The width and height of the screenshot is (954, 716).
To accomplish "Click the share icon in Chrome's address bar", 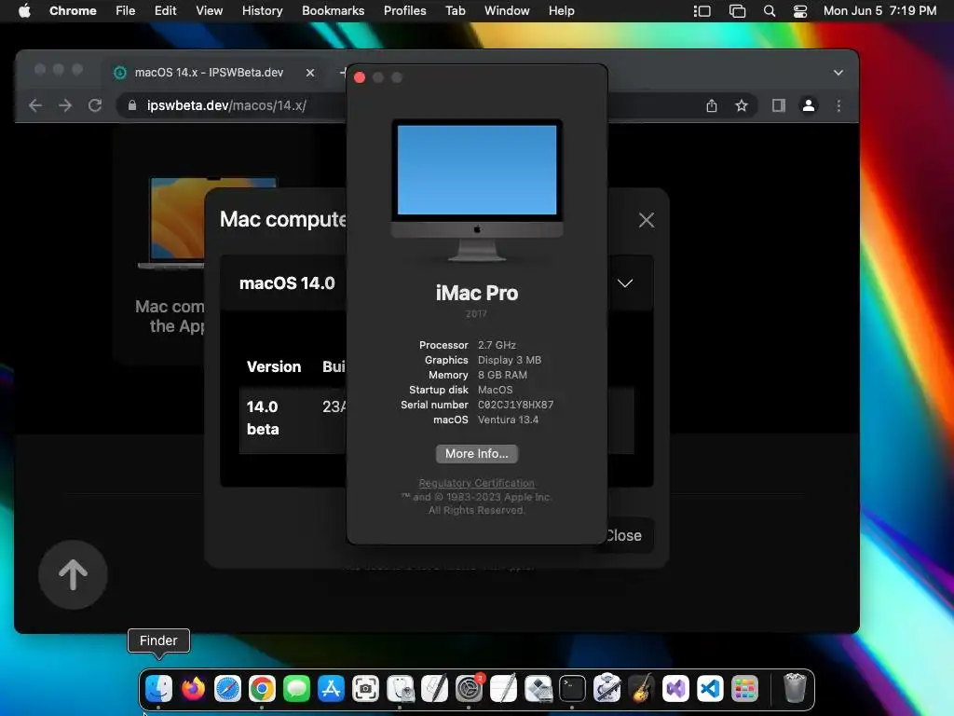I will [x=711, y=106].
